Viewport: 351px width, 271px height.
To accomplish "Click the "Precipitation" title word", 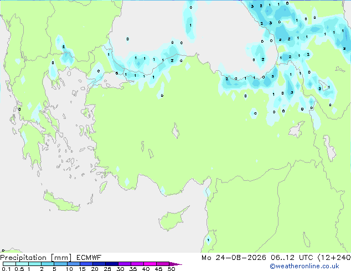I will (x=23, y=258).
